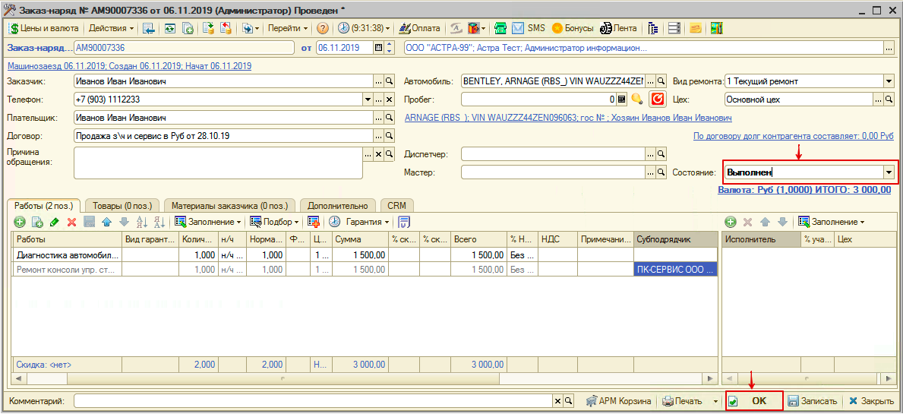Add new work row with green plus
903x414 pixels.
(21, 222)
